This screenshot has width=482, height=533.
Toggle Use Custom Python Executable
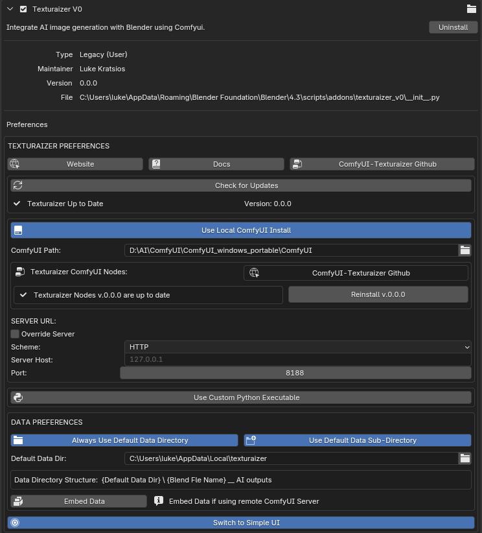point(241,397)
